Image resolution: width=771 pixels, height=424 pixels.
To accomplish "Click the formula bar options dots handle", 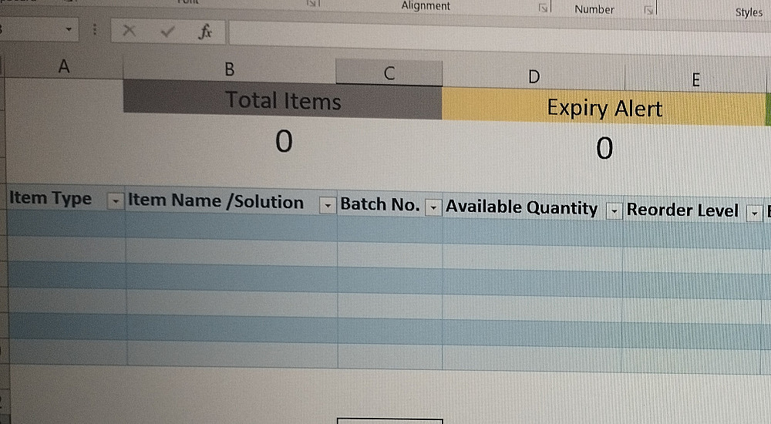I will (94, 30).
